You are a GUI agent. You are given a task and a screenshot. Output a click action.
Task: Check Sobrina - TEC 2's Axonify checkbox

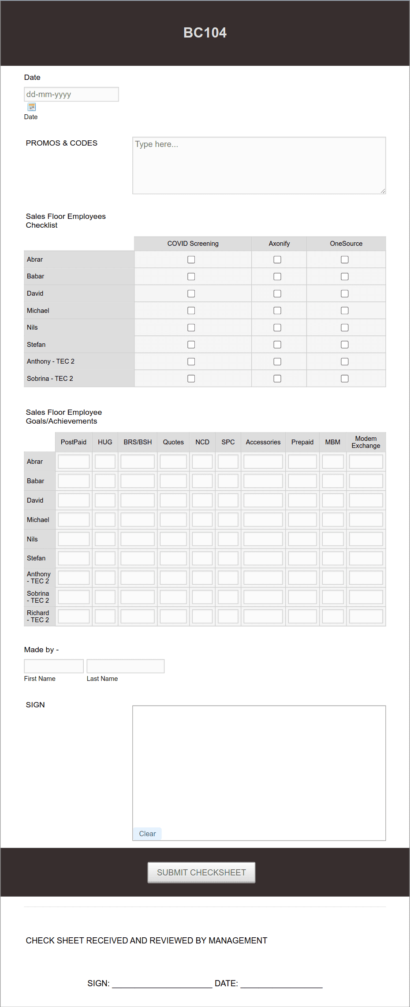[x=277, y=378]
